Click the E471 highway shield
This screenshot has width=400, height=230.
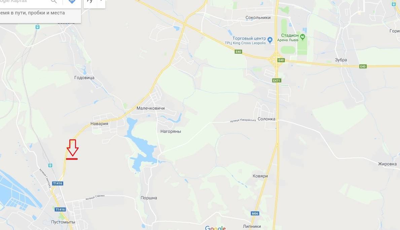[277, 81]
